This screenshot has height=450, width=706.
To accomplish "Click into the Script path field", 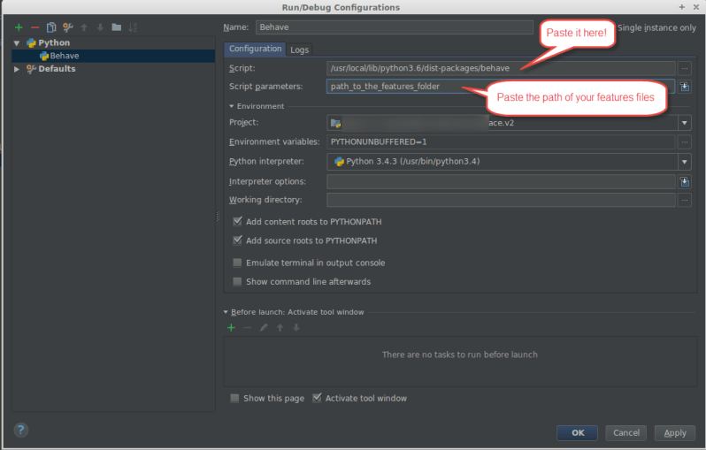I will pos(501,68).
